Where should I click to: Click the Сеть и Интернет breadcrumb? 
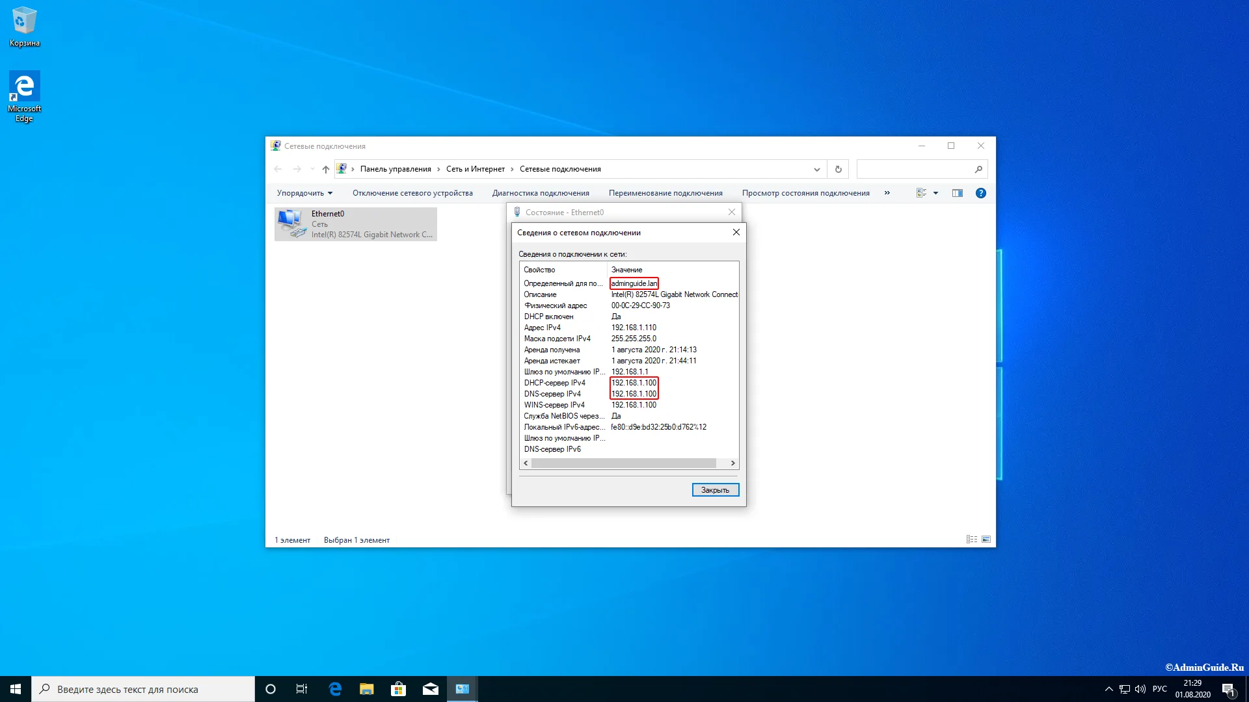475,169
